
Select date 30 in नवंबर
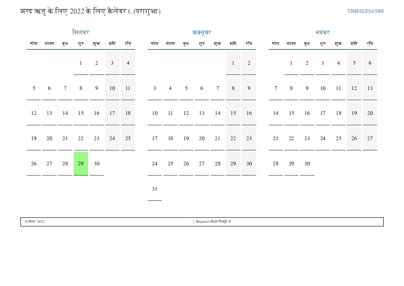point(307,164)
